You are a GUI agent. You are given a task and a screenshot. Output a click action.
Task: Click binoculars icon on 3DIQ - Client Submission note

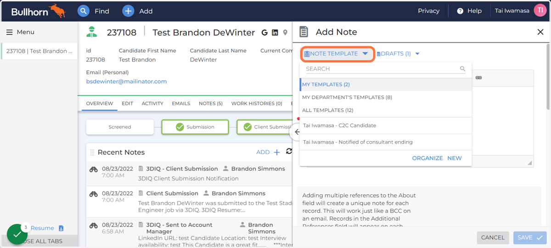(93, 169)
